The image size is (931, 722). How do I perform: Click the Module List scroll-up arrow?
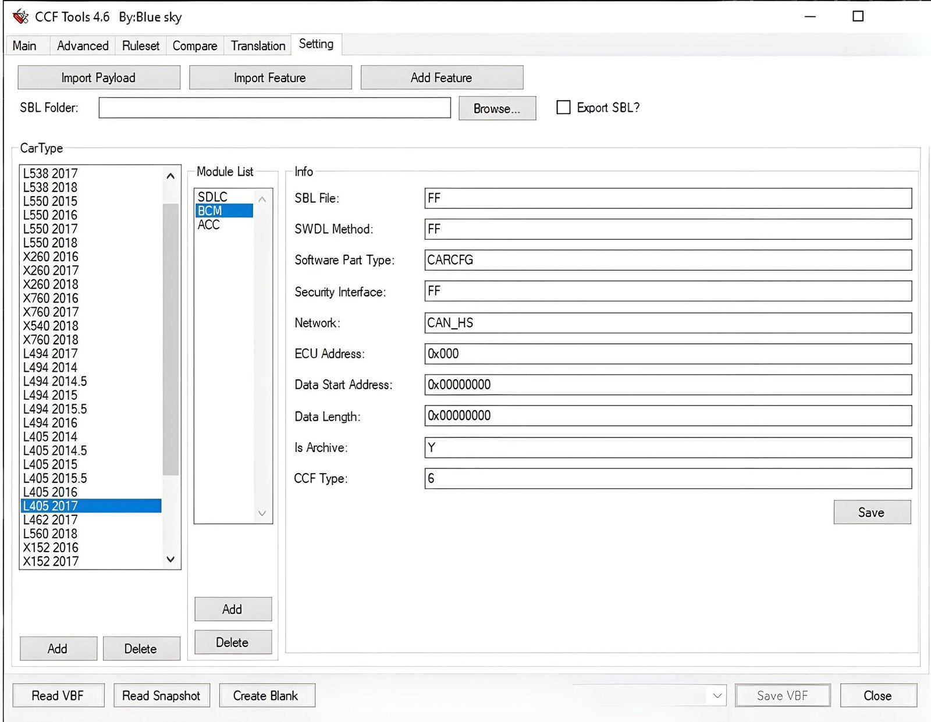[x=262, y=200]
